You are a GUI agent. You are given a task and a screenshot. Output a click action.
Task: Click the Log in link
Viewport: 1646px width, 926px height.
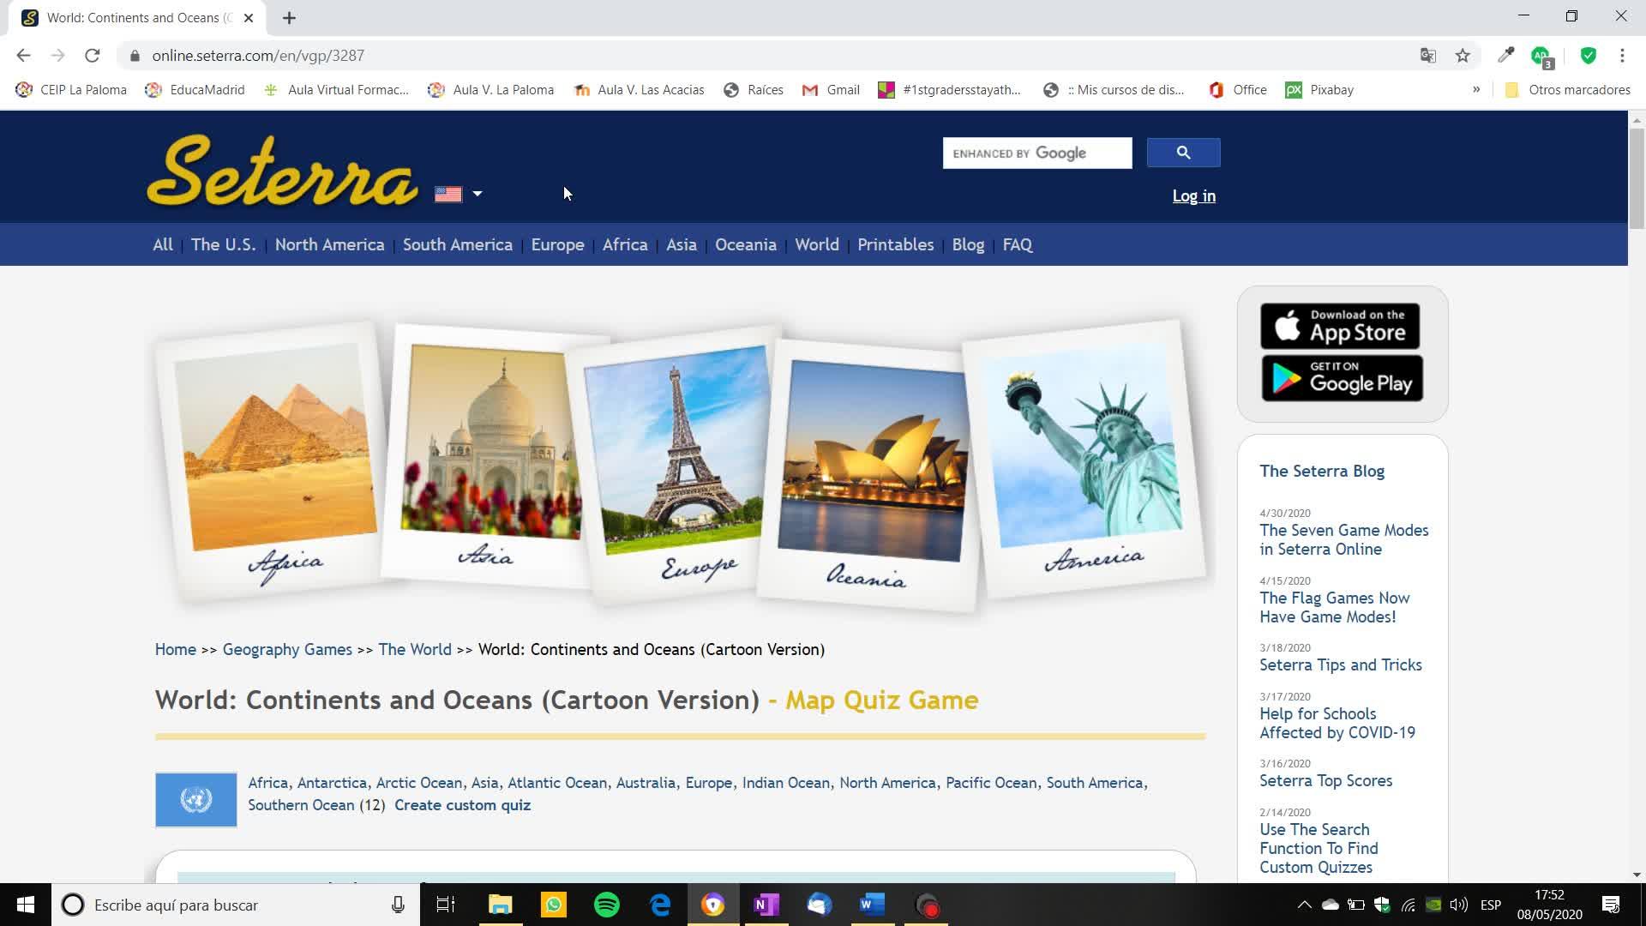coord(1193,196)
